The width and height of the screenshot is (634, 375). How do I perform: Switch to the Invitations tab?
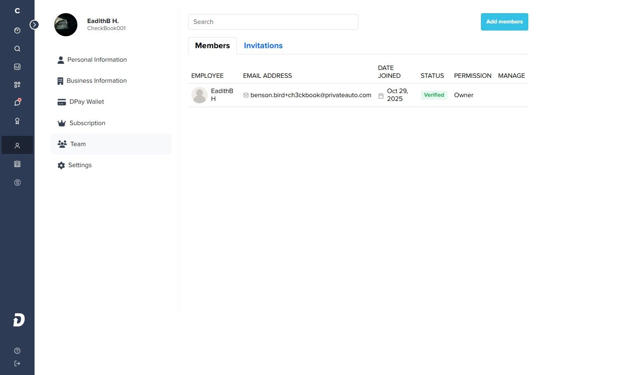coord(263,45)
